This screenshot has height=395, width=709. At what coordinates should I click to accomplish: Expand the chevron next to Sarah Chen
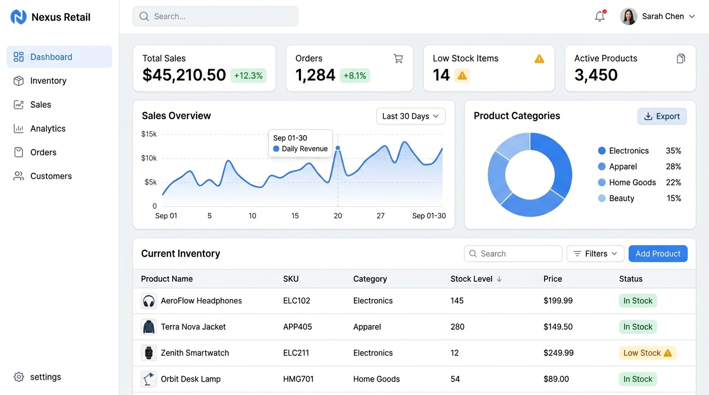click(x=692, y=16)
